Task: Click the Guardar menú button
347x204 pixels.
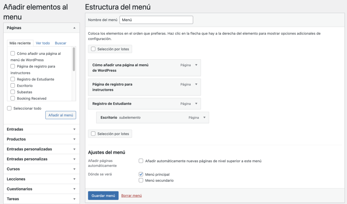Action: pos(103,195)
